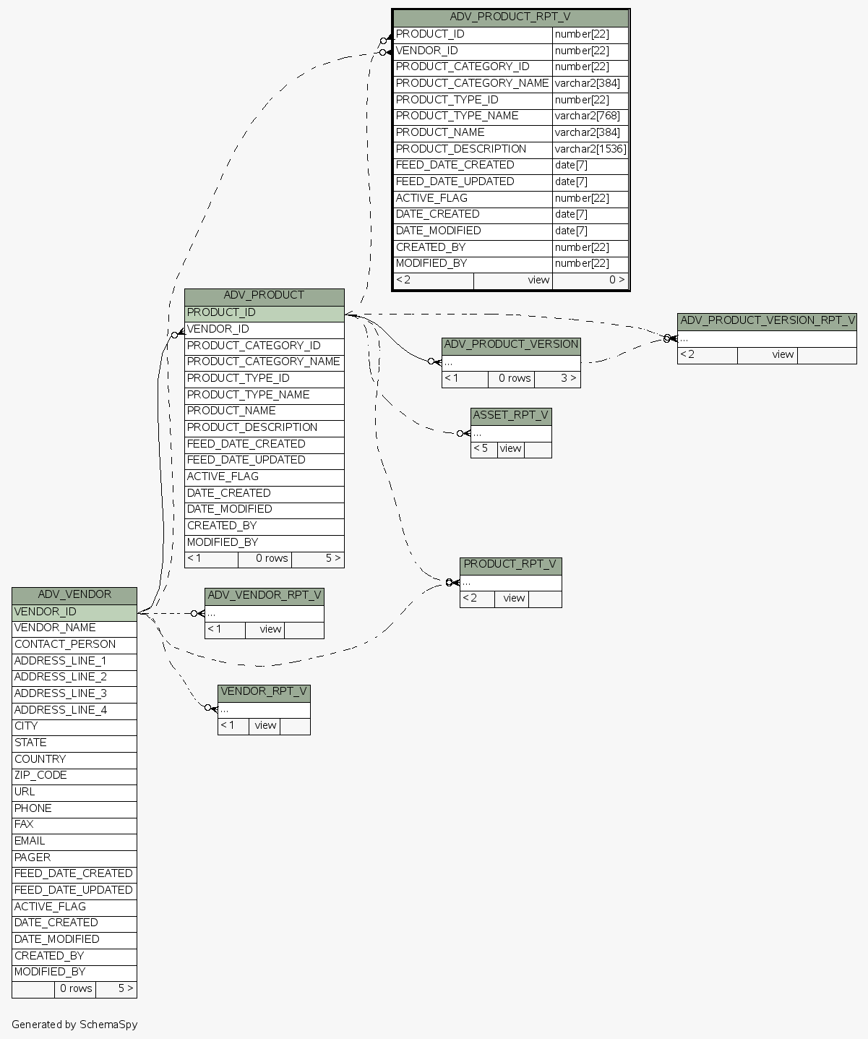This screenshot has width=868, height=1039.
Task: Click PAGER column in ADV_VENDOR
Action: tap(74, 858)
